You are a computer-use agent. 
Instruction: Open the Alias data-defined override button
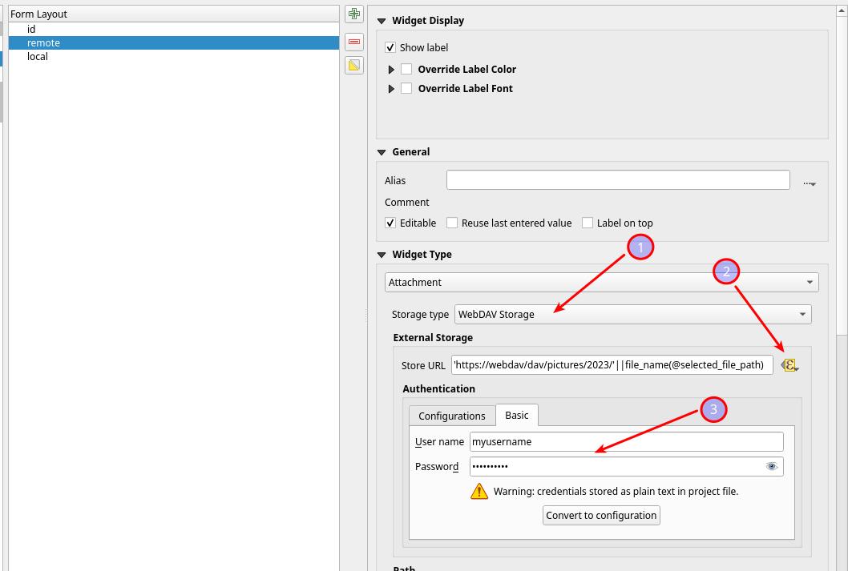[x=809, y=183]
